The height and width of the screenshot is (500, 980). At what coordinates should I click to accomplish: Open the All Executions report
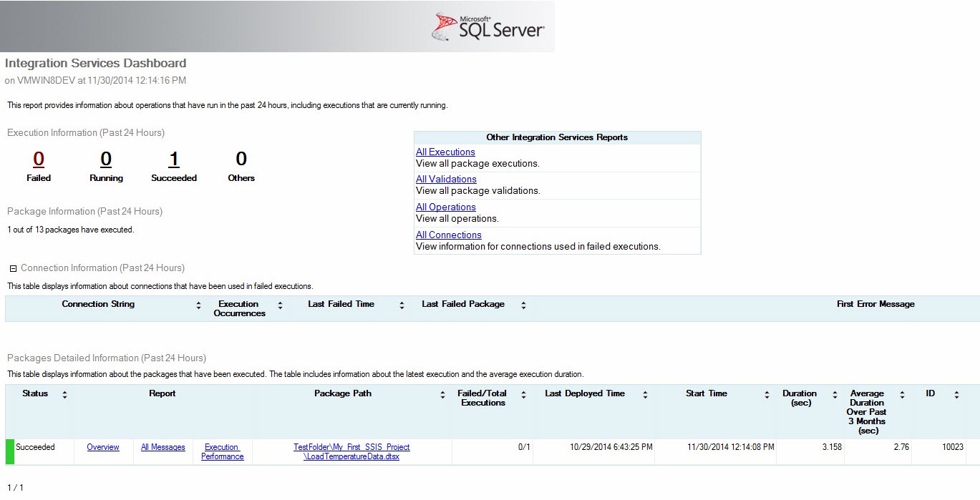coord(445,152)
